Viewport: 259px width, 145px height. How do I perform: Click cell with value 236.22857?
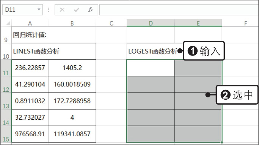point(30,68)
